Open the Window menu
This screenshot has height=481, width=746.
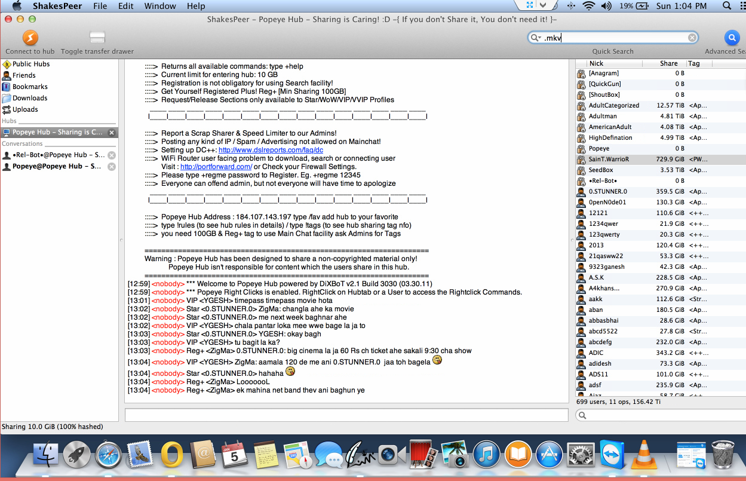(x=160, y=6)
